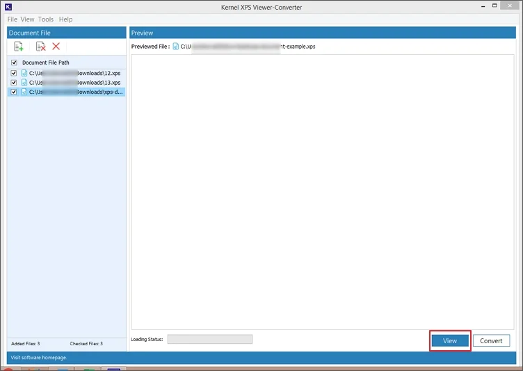Click the Checked Files: 3 status text

86,343
